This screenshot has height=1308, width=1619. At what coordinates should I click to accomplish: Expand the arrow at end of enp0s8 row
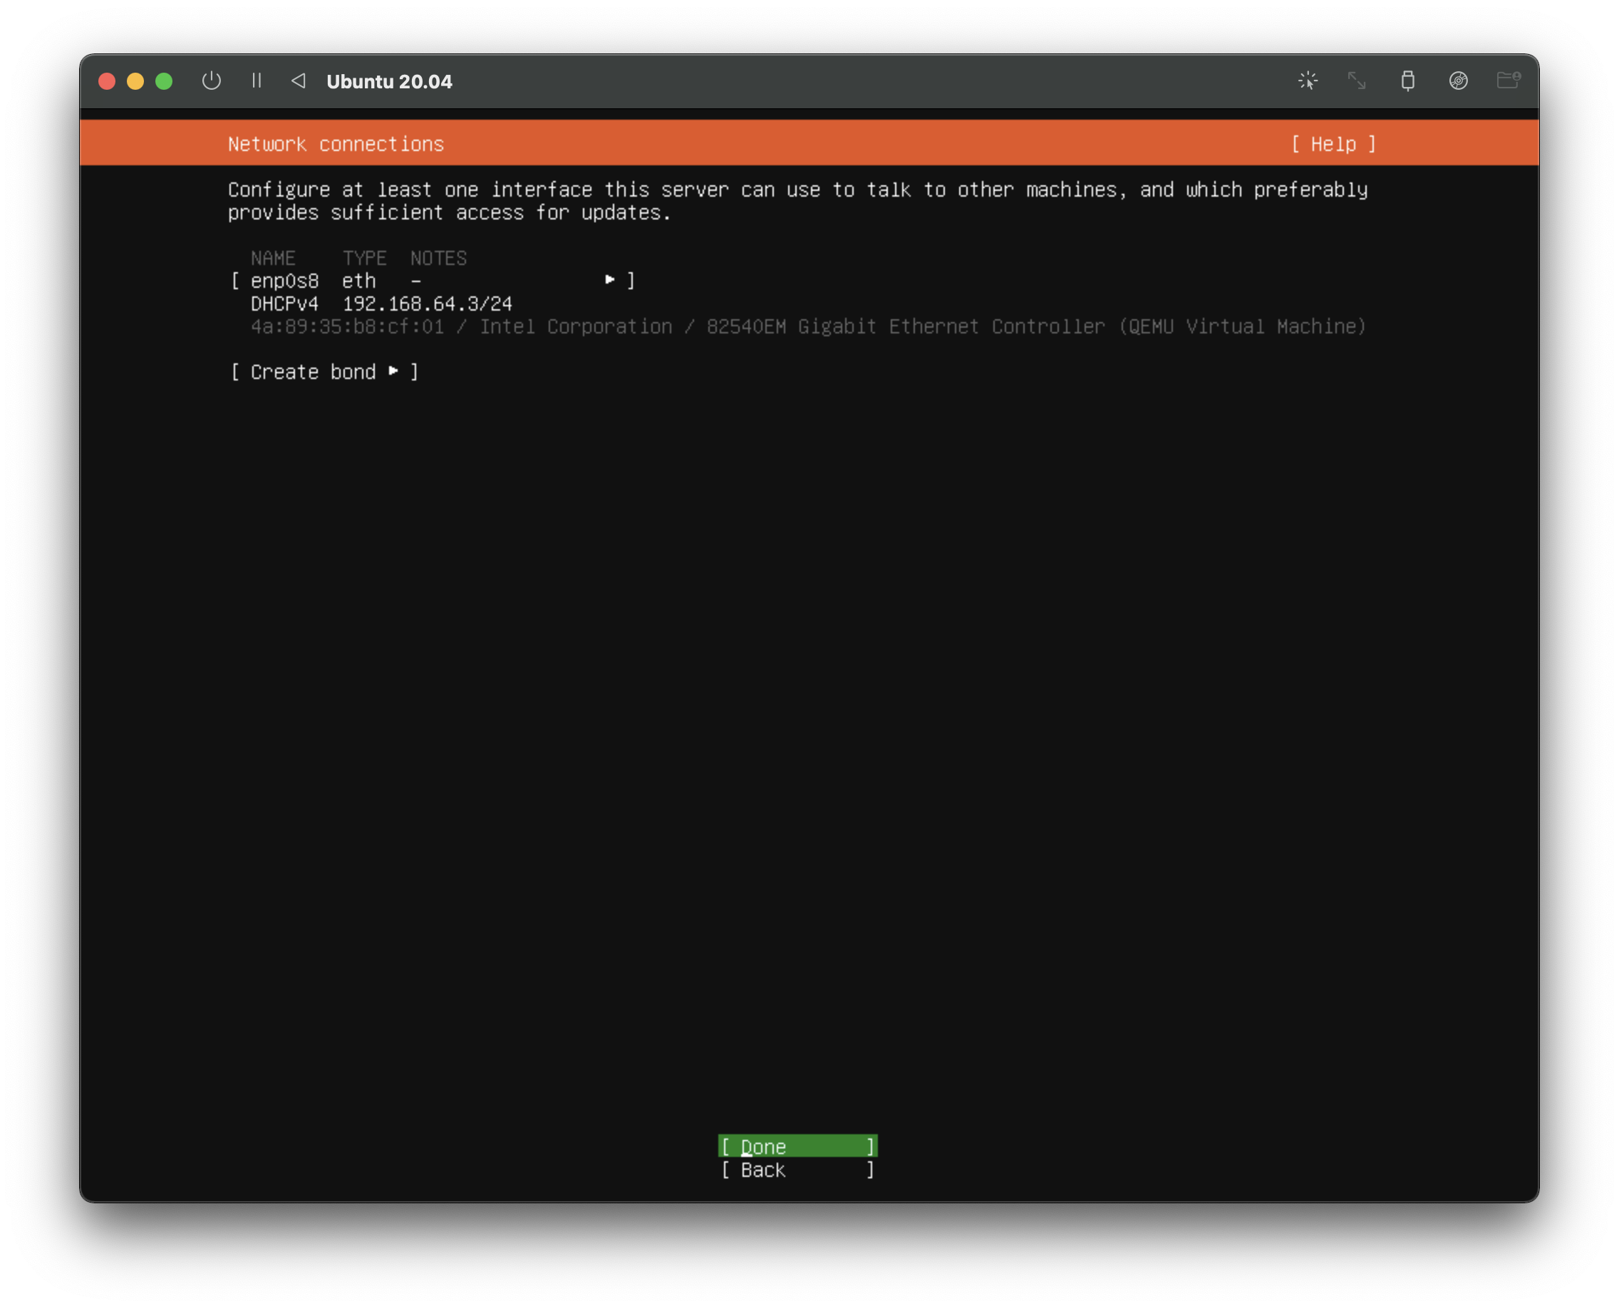[x=610, y=280]
